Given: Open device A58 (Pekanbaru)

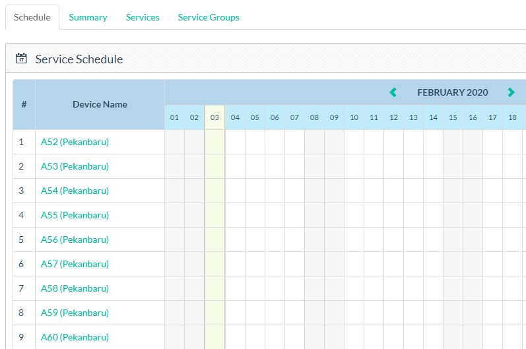Looking at the screenshot, I should (75, 288).
